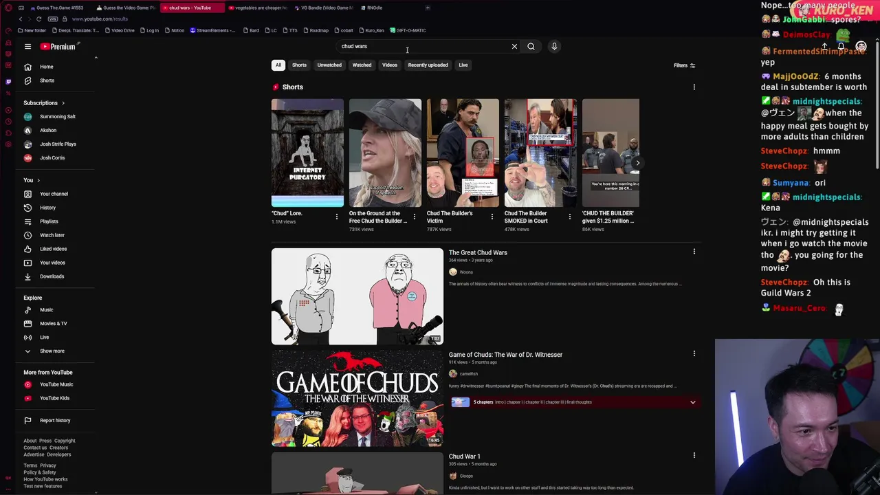Expand the You section chevron
The image size is (880, 495).
[x=38, y=180]
